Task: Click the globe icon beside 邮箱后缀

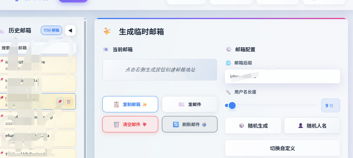Action: coord(228,63)
